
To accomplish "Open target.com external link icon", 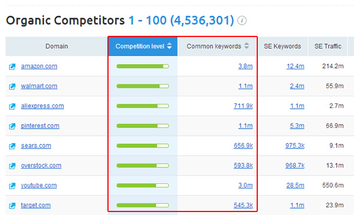I will tap(12, 206).
